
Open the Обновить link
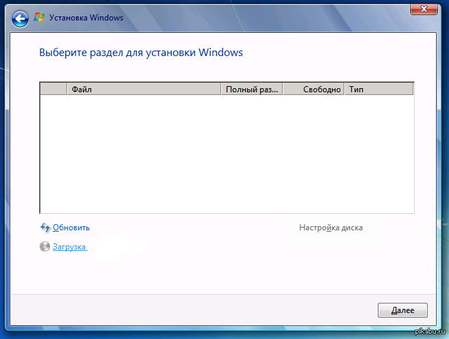[x=71, y=228]
